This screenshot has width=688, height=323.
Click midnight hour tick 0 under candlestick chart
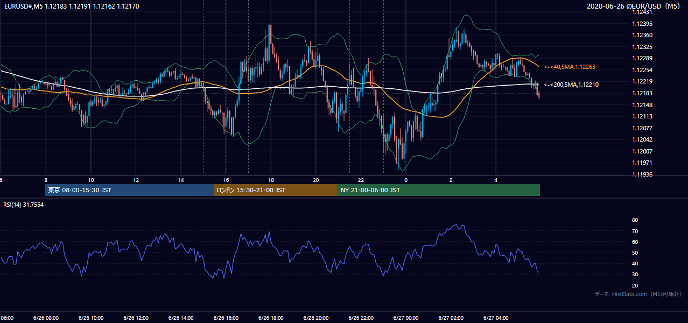point(406,180)
